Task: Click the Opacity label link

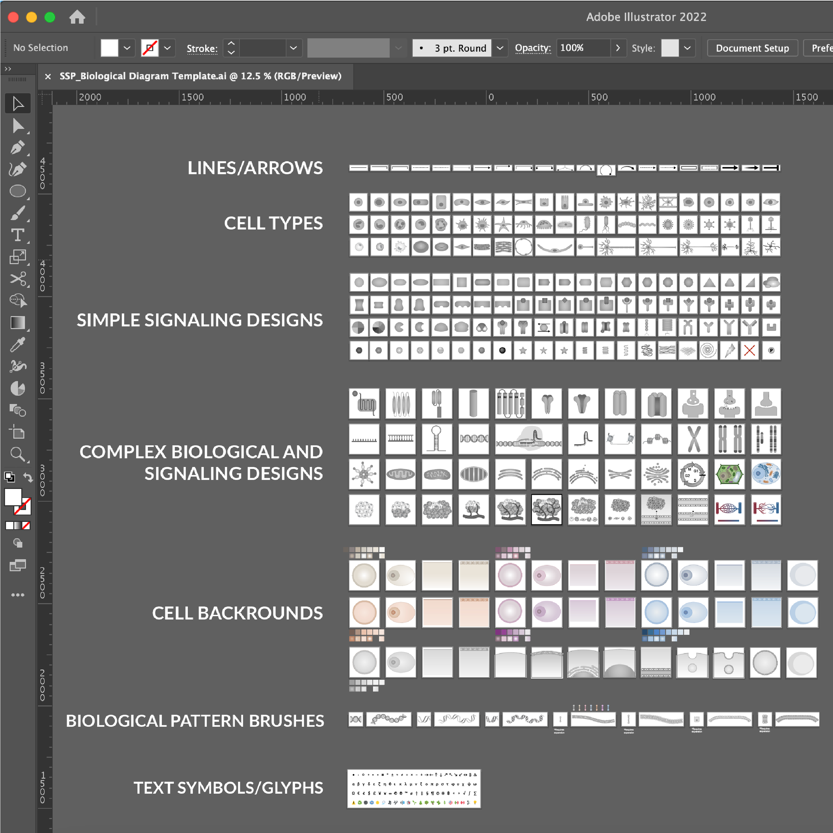Action: (x=533, y=48)
